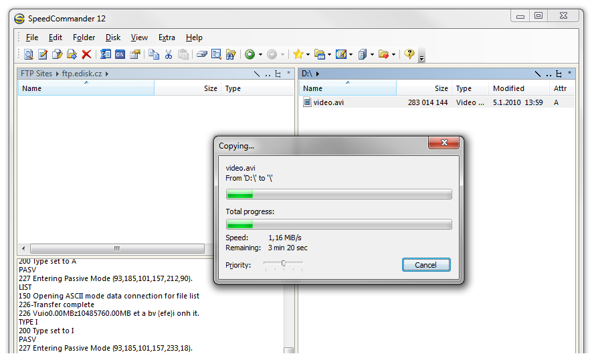Open dropdown arrow next to favorites star
The image size is (594, 354).
click(308, 55)
